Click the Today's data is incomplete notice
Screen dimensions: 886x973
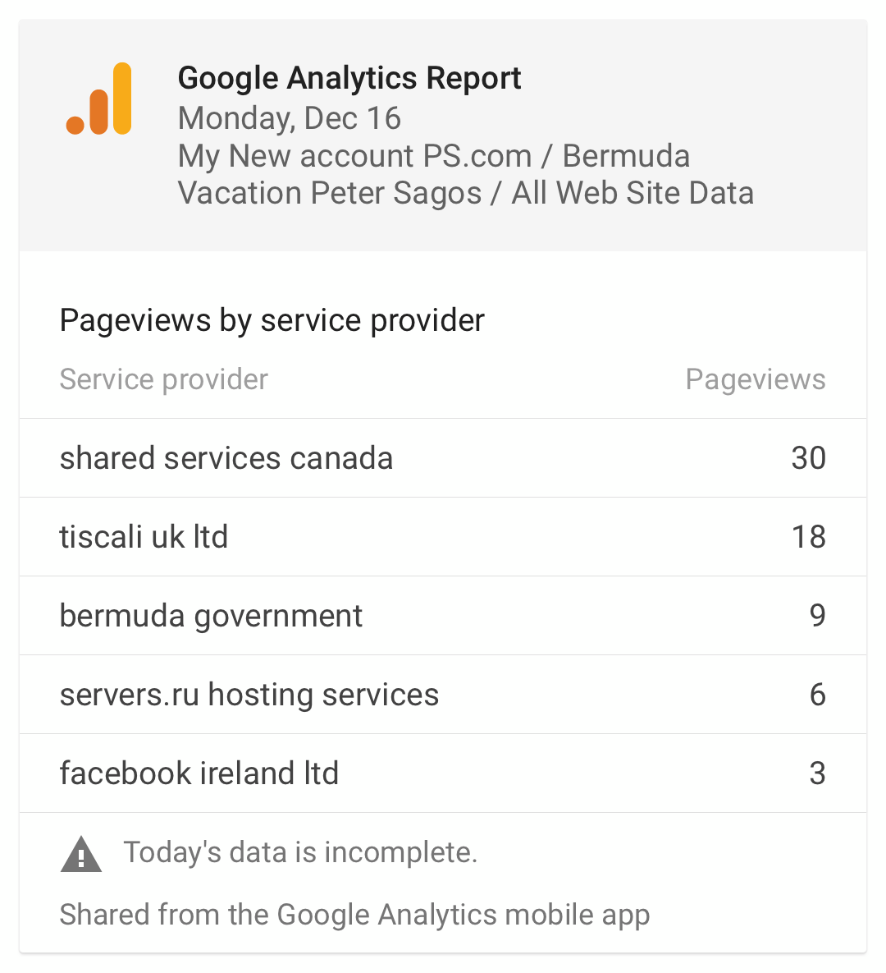click(301, 852)
